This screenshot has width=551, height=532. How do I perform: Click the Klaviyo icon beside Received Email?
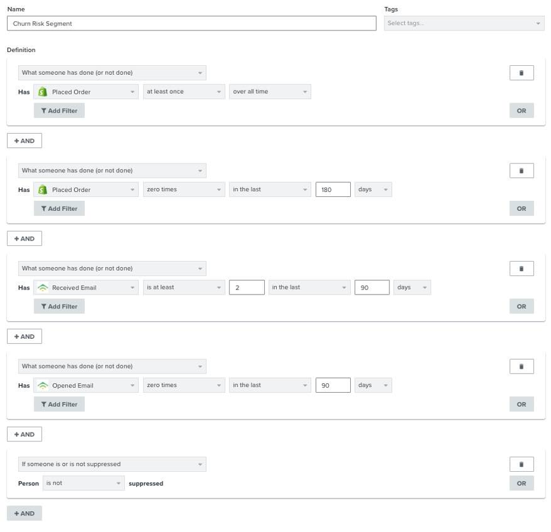pos(43,288)
